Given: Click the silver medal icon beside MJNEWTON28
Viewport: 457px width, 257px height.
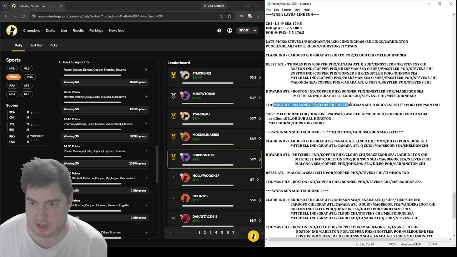Looking at the screenshot, I should (x=174, y=96).
